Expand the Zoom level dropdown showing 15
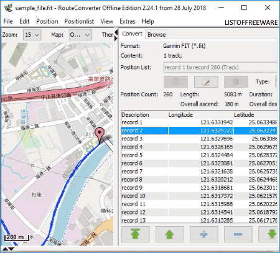 pos(32,35)
